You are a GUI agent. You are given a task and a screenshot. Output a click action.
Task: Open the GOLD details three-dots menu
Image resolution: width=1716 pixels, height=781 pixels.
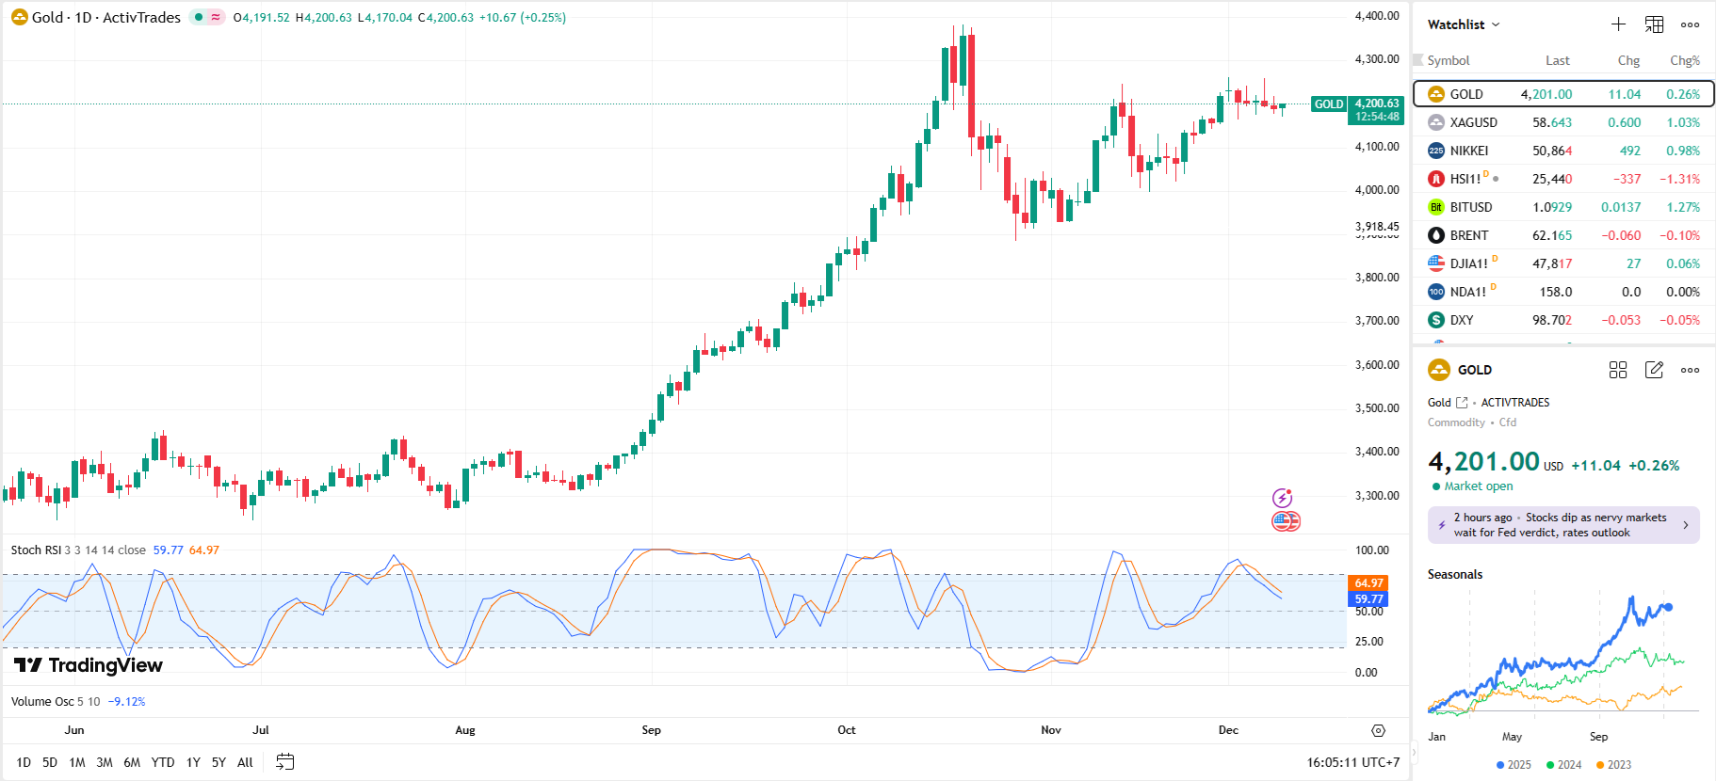pyautogui.click(x=1690, y=370)
